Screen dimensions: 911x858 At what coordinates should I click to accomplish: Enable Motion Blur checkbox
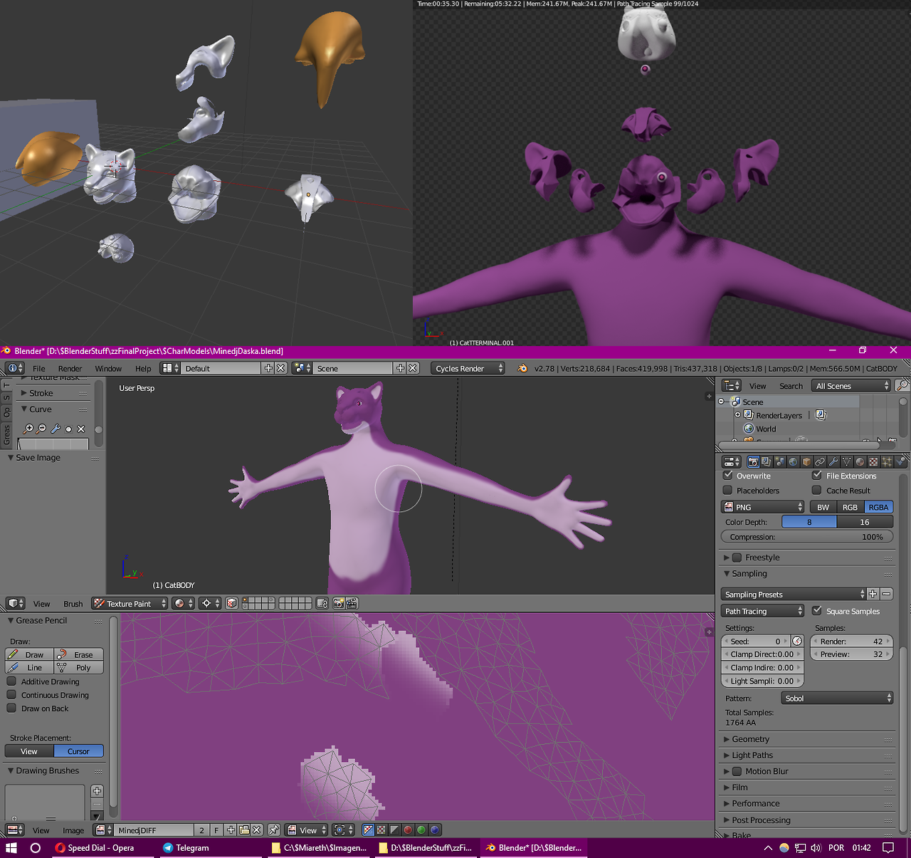tap(737, 771)
